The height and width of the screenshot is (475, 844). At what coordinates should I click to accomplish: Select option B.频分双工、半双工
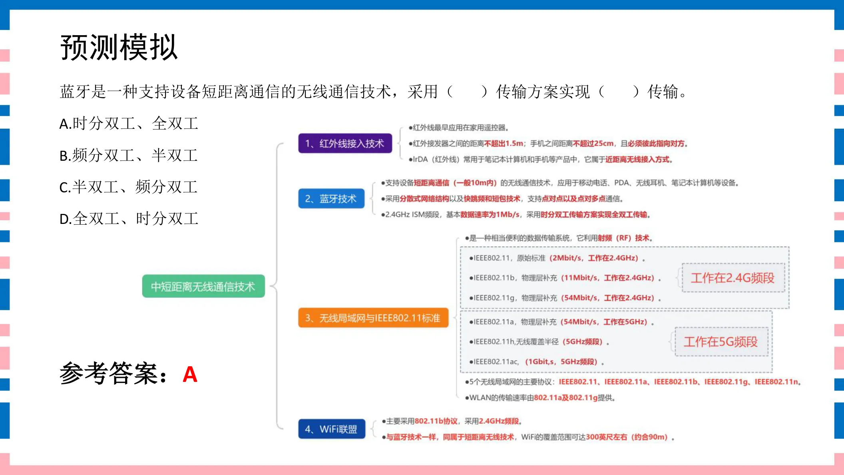pos(129,155)
